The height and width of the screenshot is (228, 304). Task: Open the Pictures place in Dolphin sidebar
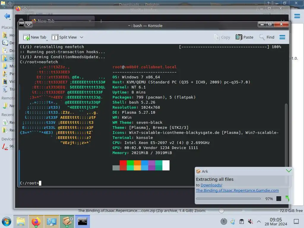[x=8, y=74]
